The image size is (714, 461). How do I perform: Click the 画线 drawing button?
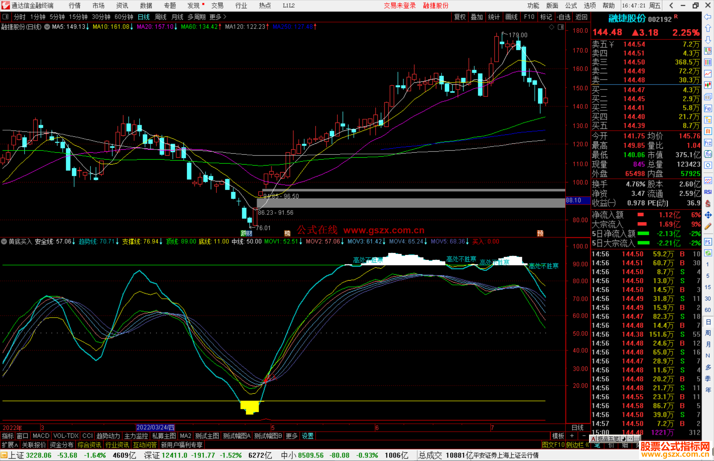[511, 17]
